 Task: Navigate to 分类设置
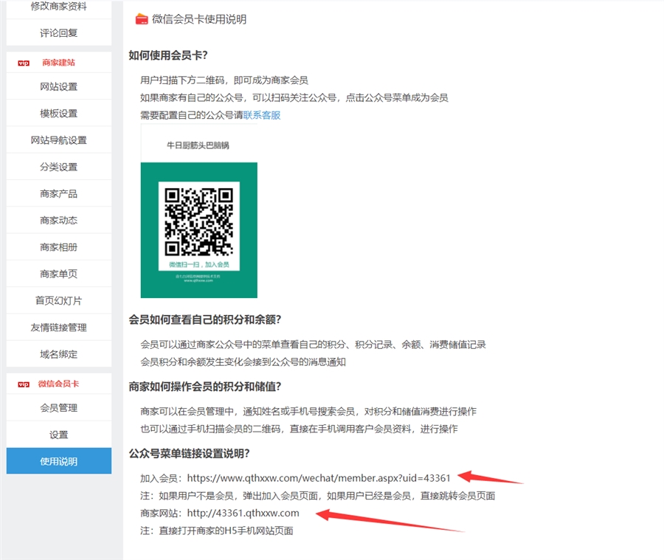pyautogui.click(x=59, y=167)
